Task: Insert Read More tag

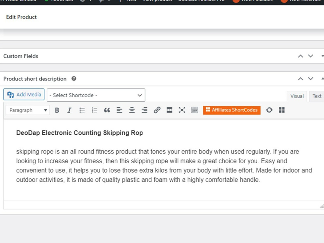Action: point(169,110)
